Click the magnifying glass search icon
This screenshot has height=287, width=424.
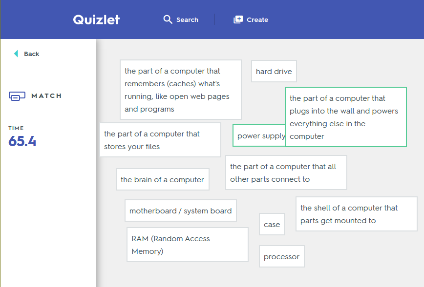[168, 19]
